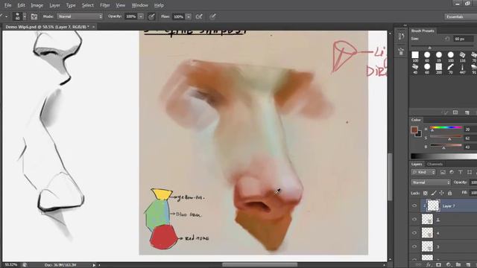The image size is (477, 268).
Task: Toggle visibility of layer 3
Action: 414,246
